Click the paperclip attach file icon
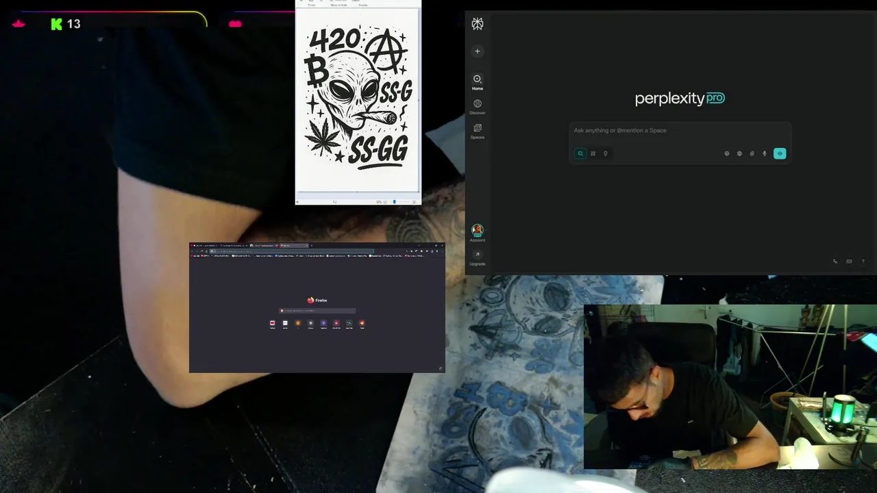 [x=752, y=153]
